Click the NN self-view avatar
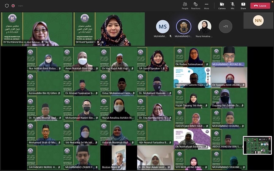This screenshot has width=274, height=171. tap(258, 21)
